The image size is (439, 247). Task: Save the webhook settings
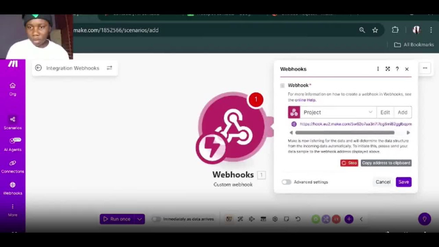point(403,182)
